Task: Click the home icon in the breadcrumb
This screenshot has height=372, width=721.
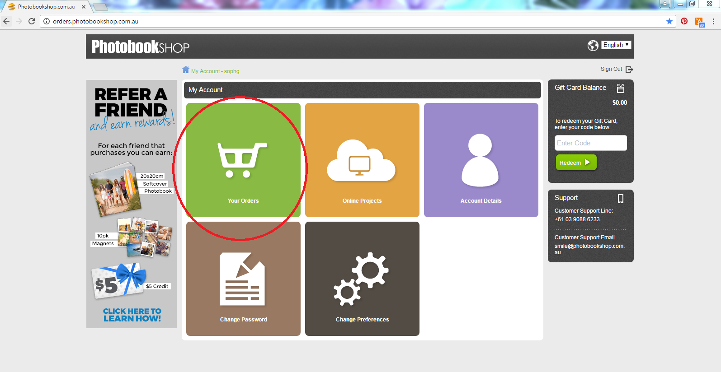Action: (186, 70)
